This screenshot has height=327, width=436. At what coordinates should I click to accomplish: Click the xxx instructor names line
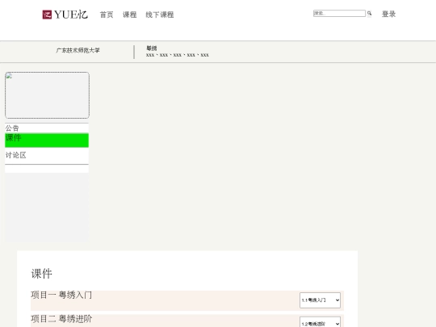coord(178,55)
